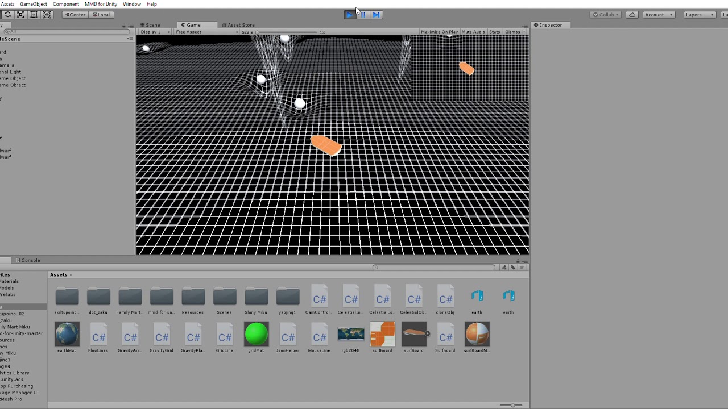
Task: Select the Family Mart folder
Action: [130, 301]
